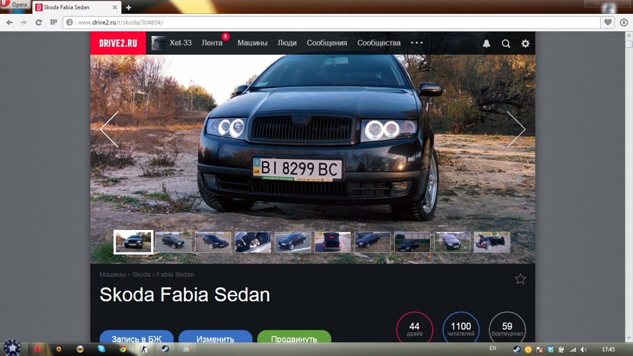
Task: Select the last thumbnail with open doors
Action: pyautogui.click(x=492, y=242)
